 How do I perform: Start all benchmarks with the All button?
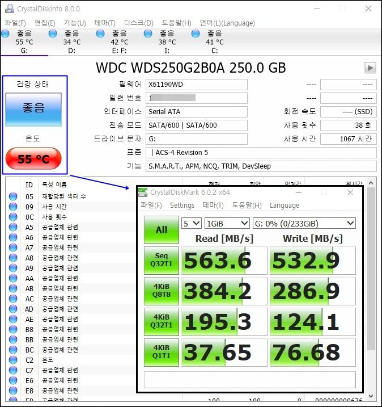[162, 230]
